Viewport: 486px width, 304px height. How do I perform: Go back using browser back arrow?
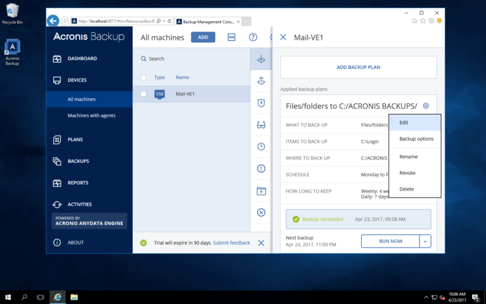point(53,21)
